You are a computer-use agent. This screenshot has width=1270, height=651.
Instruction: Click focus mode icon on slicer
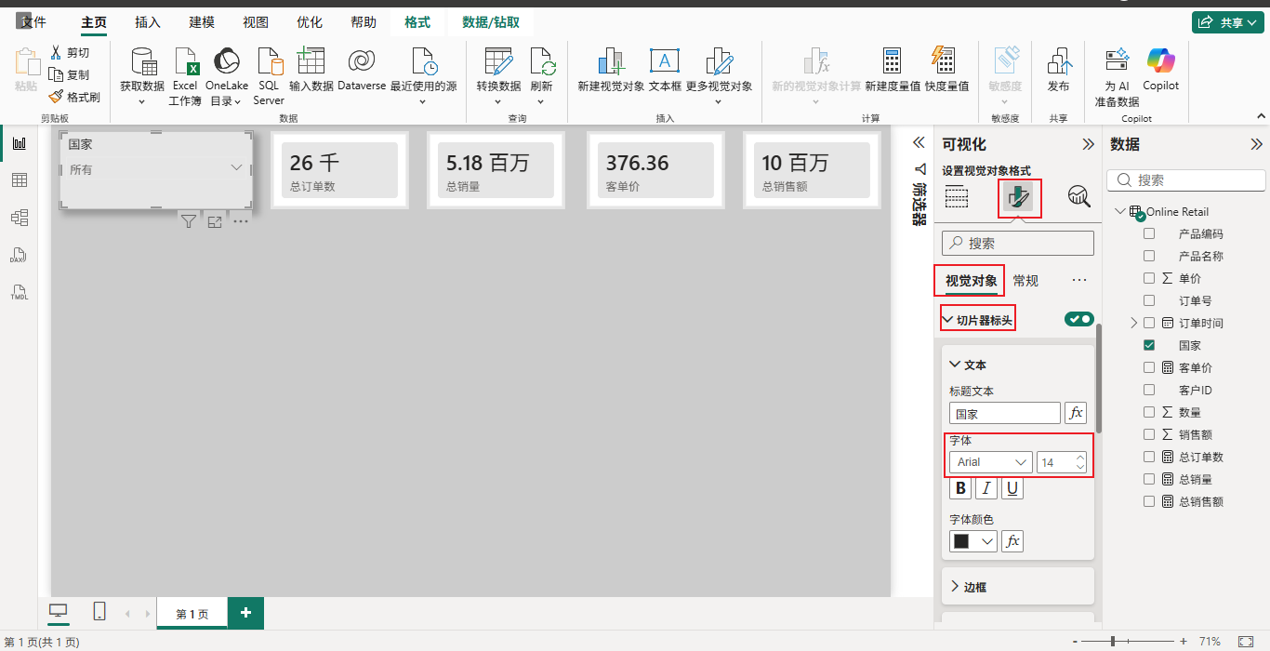point(215,221)
